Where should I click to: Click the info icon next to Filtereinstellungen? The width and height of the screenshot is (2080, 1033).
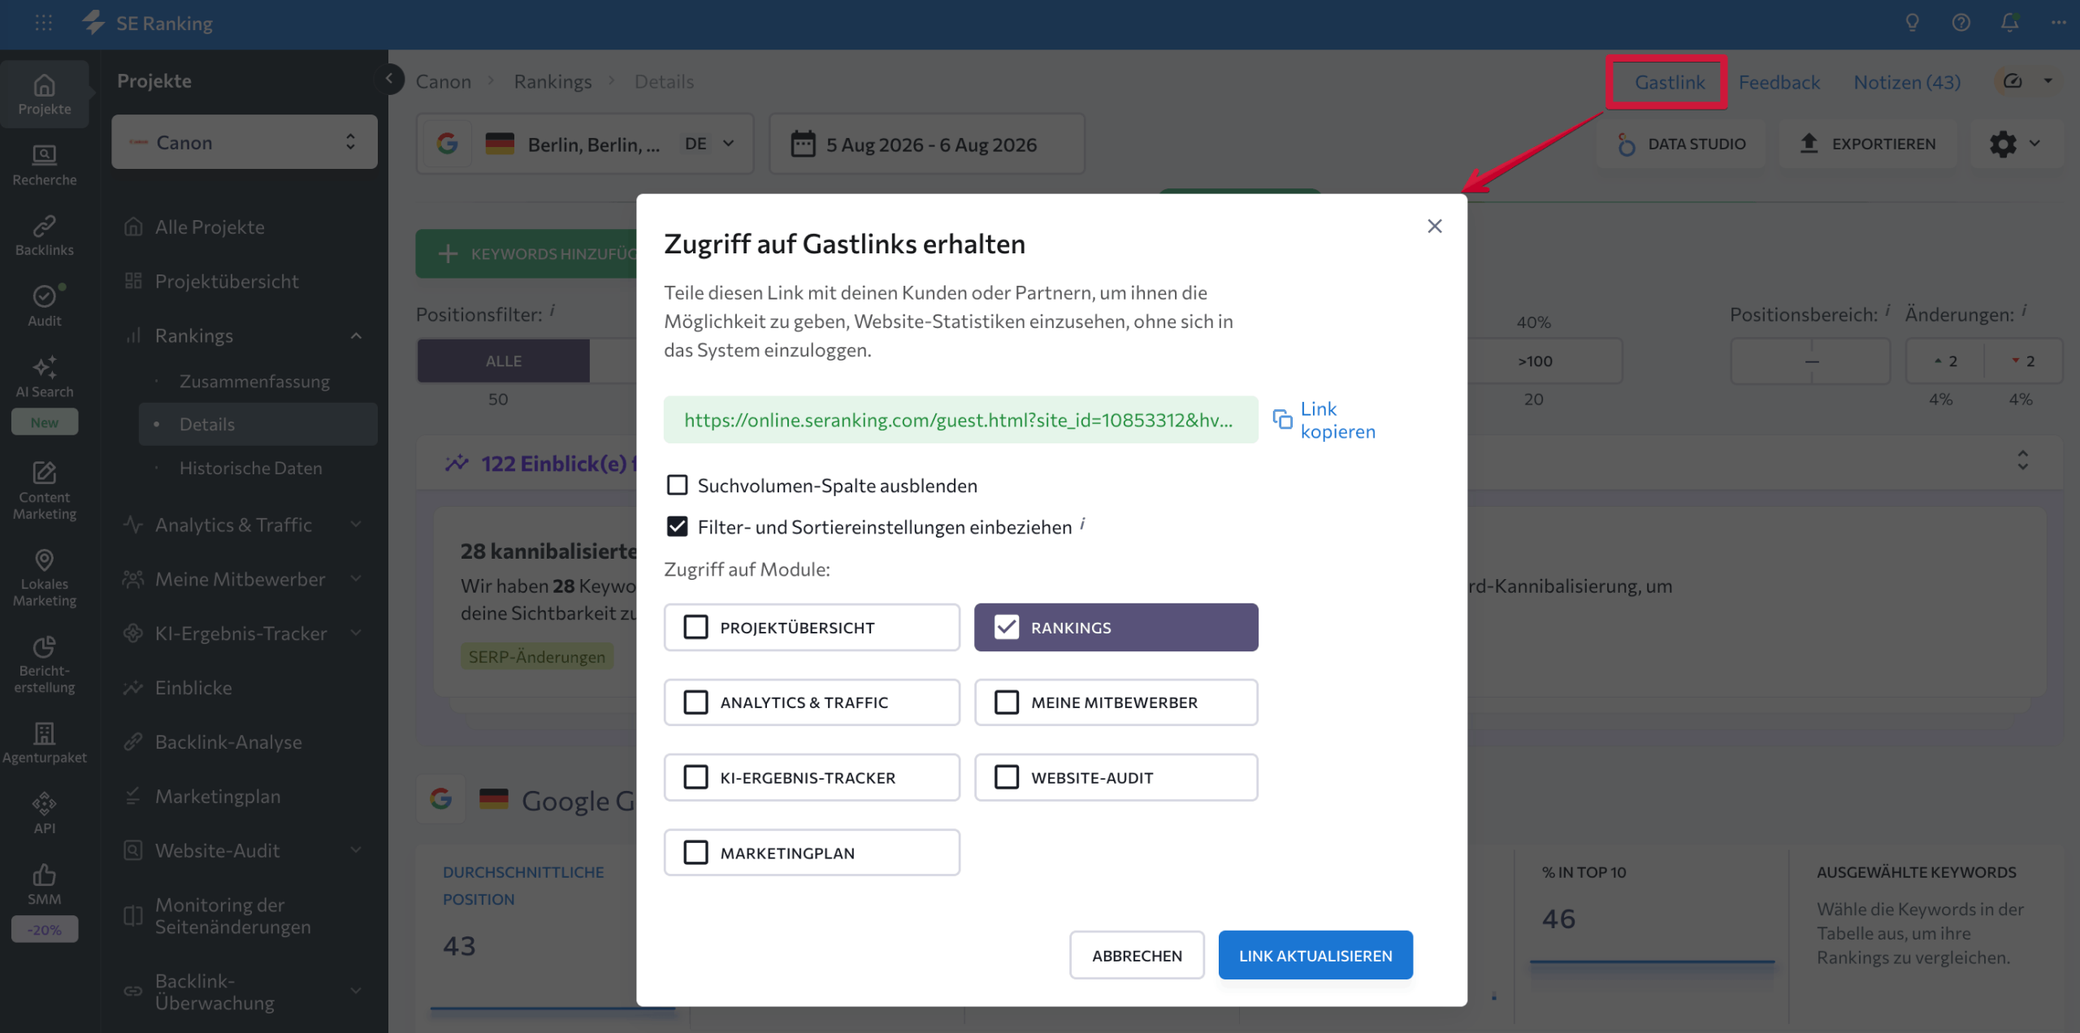[x=1082, y=524]
